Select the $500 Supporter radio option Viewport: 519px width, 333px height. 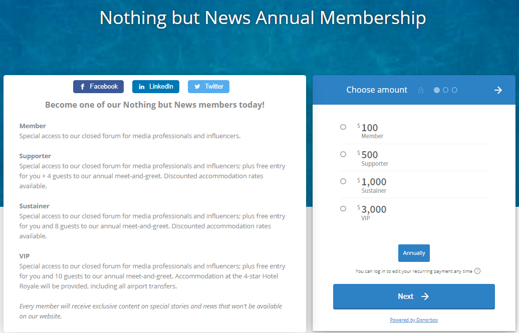(x=343, y=154)
